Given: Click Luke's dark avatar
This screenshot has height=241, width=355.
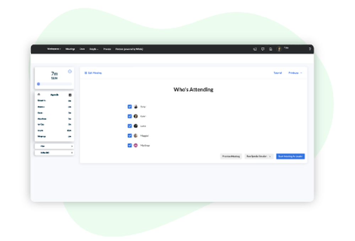Looking at the screenshot, I should point(136,126).
